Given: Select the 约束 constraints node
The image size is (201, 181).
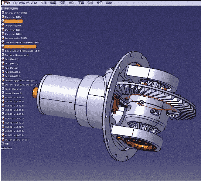Looking at the screenshot, I should (x=6, y=144).
